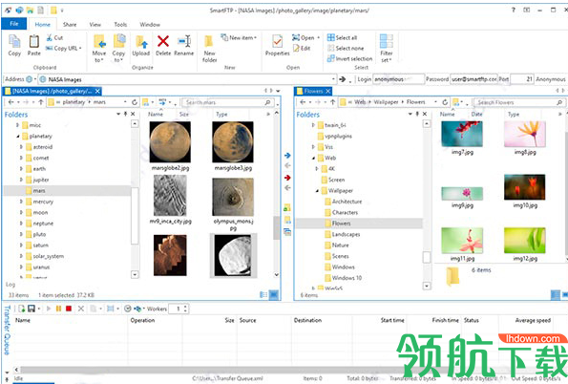Go up one level in left pane
Viewport: 568px width, 384px height.
coord(41,102)
